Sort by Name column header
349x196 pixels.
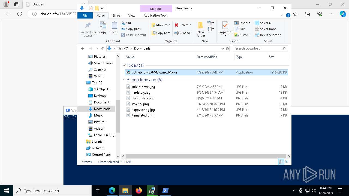pos(160,57)
